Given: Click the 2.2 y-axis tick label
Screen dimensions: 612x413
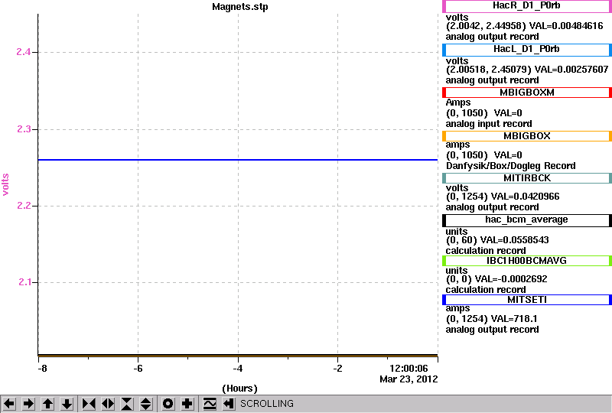Looking at the screenshot, I should (x=24, y=205).
